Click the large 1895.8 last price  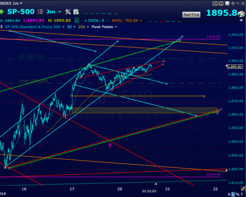[x=222, y=13]
